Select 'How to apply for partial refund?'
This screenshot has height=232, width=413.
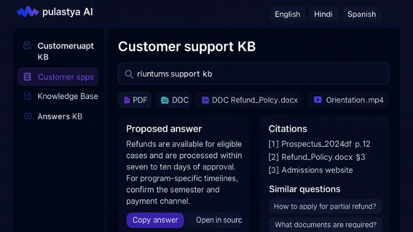pos(325,206)
